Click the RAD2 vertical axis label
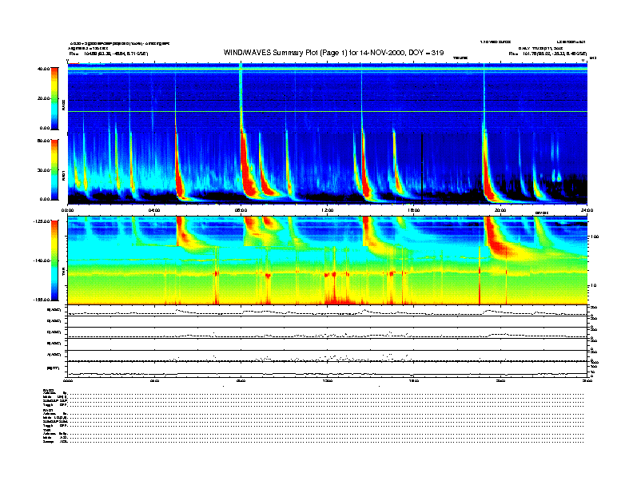The width and height of the screenshot is (633, 489). pyautogui.click(x=63, y=105)
